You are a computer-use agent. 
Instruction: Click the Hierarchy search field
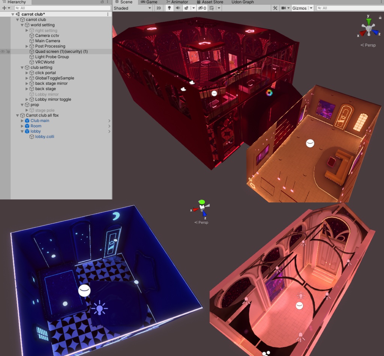[x=63, y=8]
